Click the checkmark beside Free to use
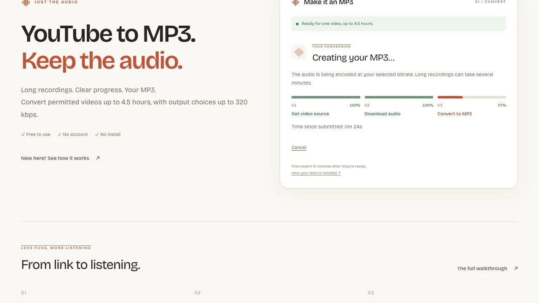Viewport: 539px width, 303px height. pos(23,135)
